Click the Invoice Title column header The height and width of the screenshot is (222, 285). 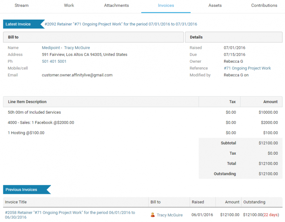(16, 202)
